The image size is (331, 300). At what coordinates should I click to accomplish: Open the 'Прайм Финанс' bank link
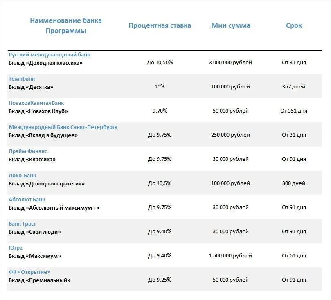[28, 151]
